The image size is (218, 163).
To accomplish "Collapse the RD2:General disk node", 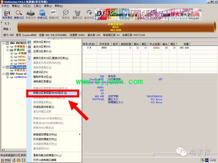I will point(3,74).
